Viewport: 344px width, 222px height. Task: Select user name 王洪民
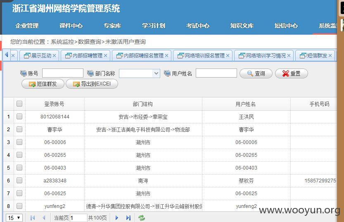[246, 117]
